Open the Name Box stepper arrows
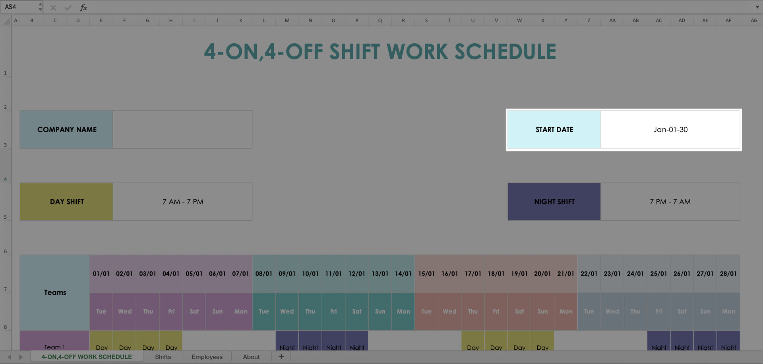This screenshot has height=364, width=763. [40, 7]
